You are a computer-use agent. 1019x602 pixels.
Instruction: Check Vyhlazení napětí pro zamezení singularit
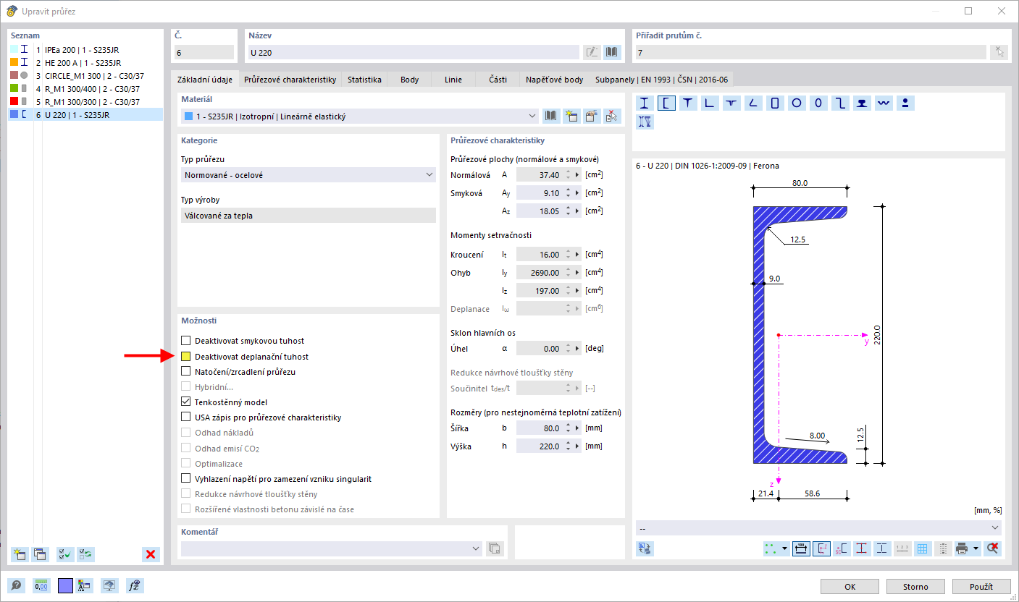coord(186,479)
